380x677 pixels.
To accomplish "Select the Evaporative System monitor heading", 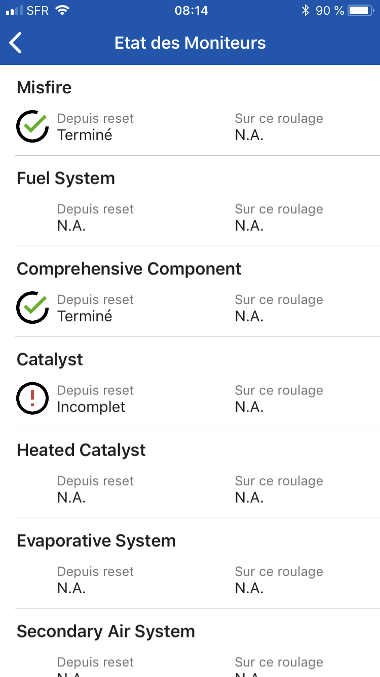I will [x=96, y=540].
